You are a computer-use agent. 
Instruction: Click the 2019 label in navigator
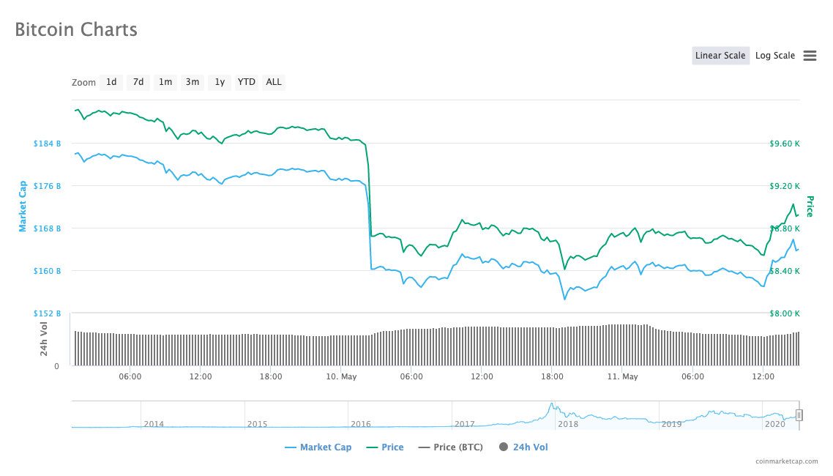click(x=671, y=424)
